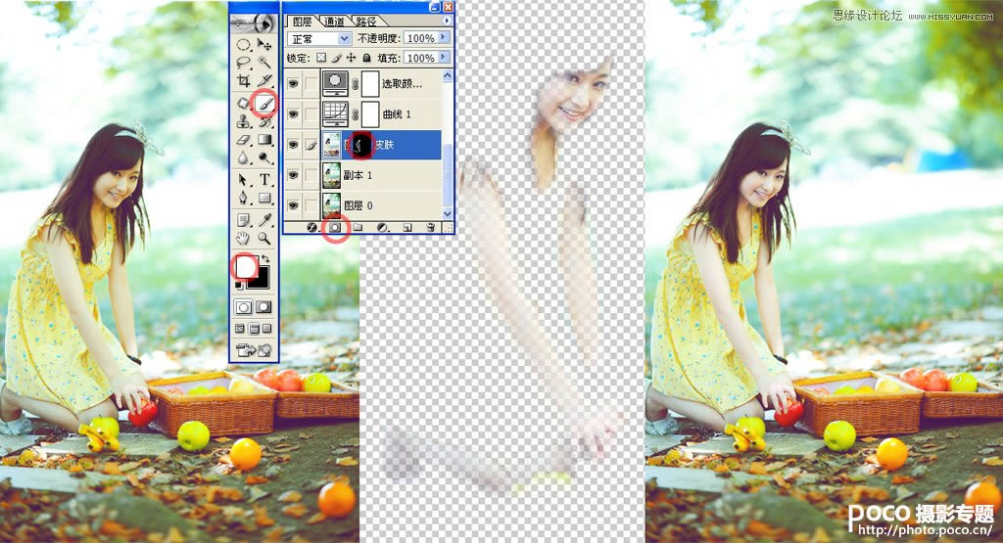Click the white foreground color swatch
This screenshot has width=1003, height=543.
tap(244, 266)
